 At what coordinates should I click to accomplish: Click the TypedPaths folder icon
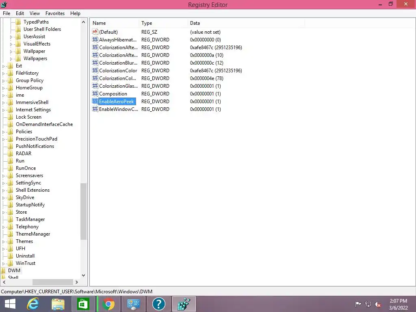(18, 22)
